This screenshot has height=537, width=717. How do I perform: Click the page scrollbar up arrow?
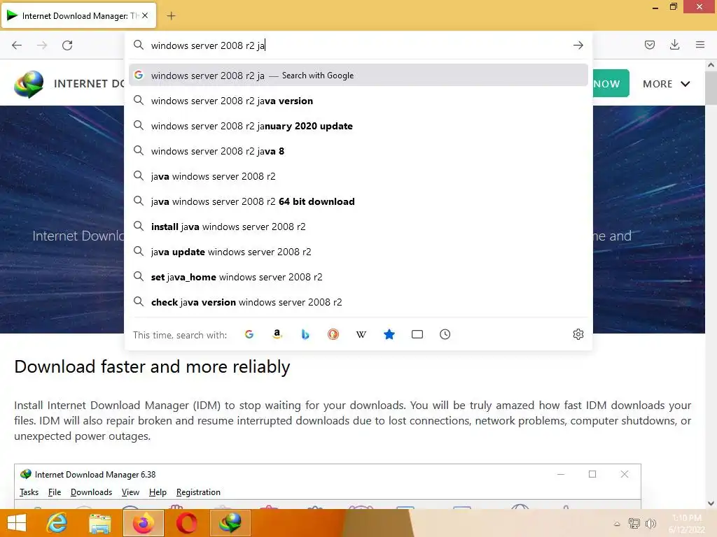tap(711, 65)
